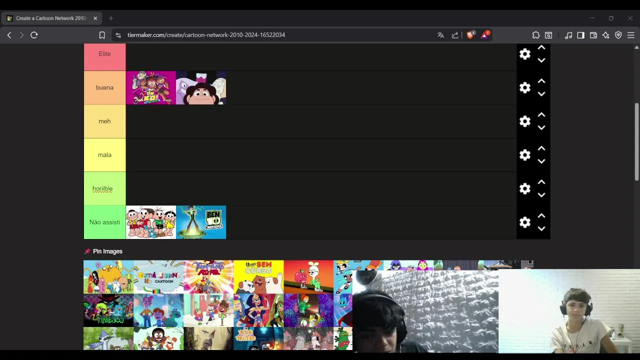This screenshot has width=640, height=360.
Task: Select the Ben 10 Omniverse image
Action: coord(201,222)
